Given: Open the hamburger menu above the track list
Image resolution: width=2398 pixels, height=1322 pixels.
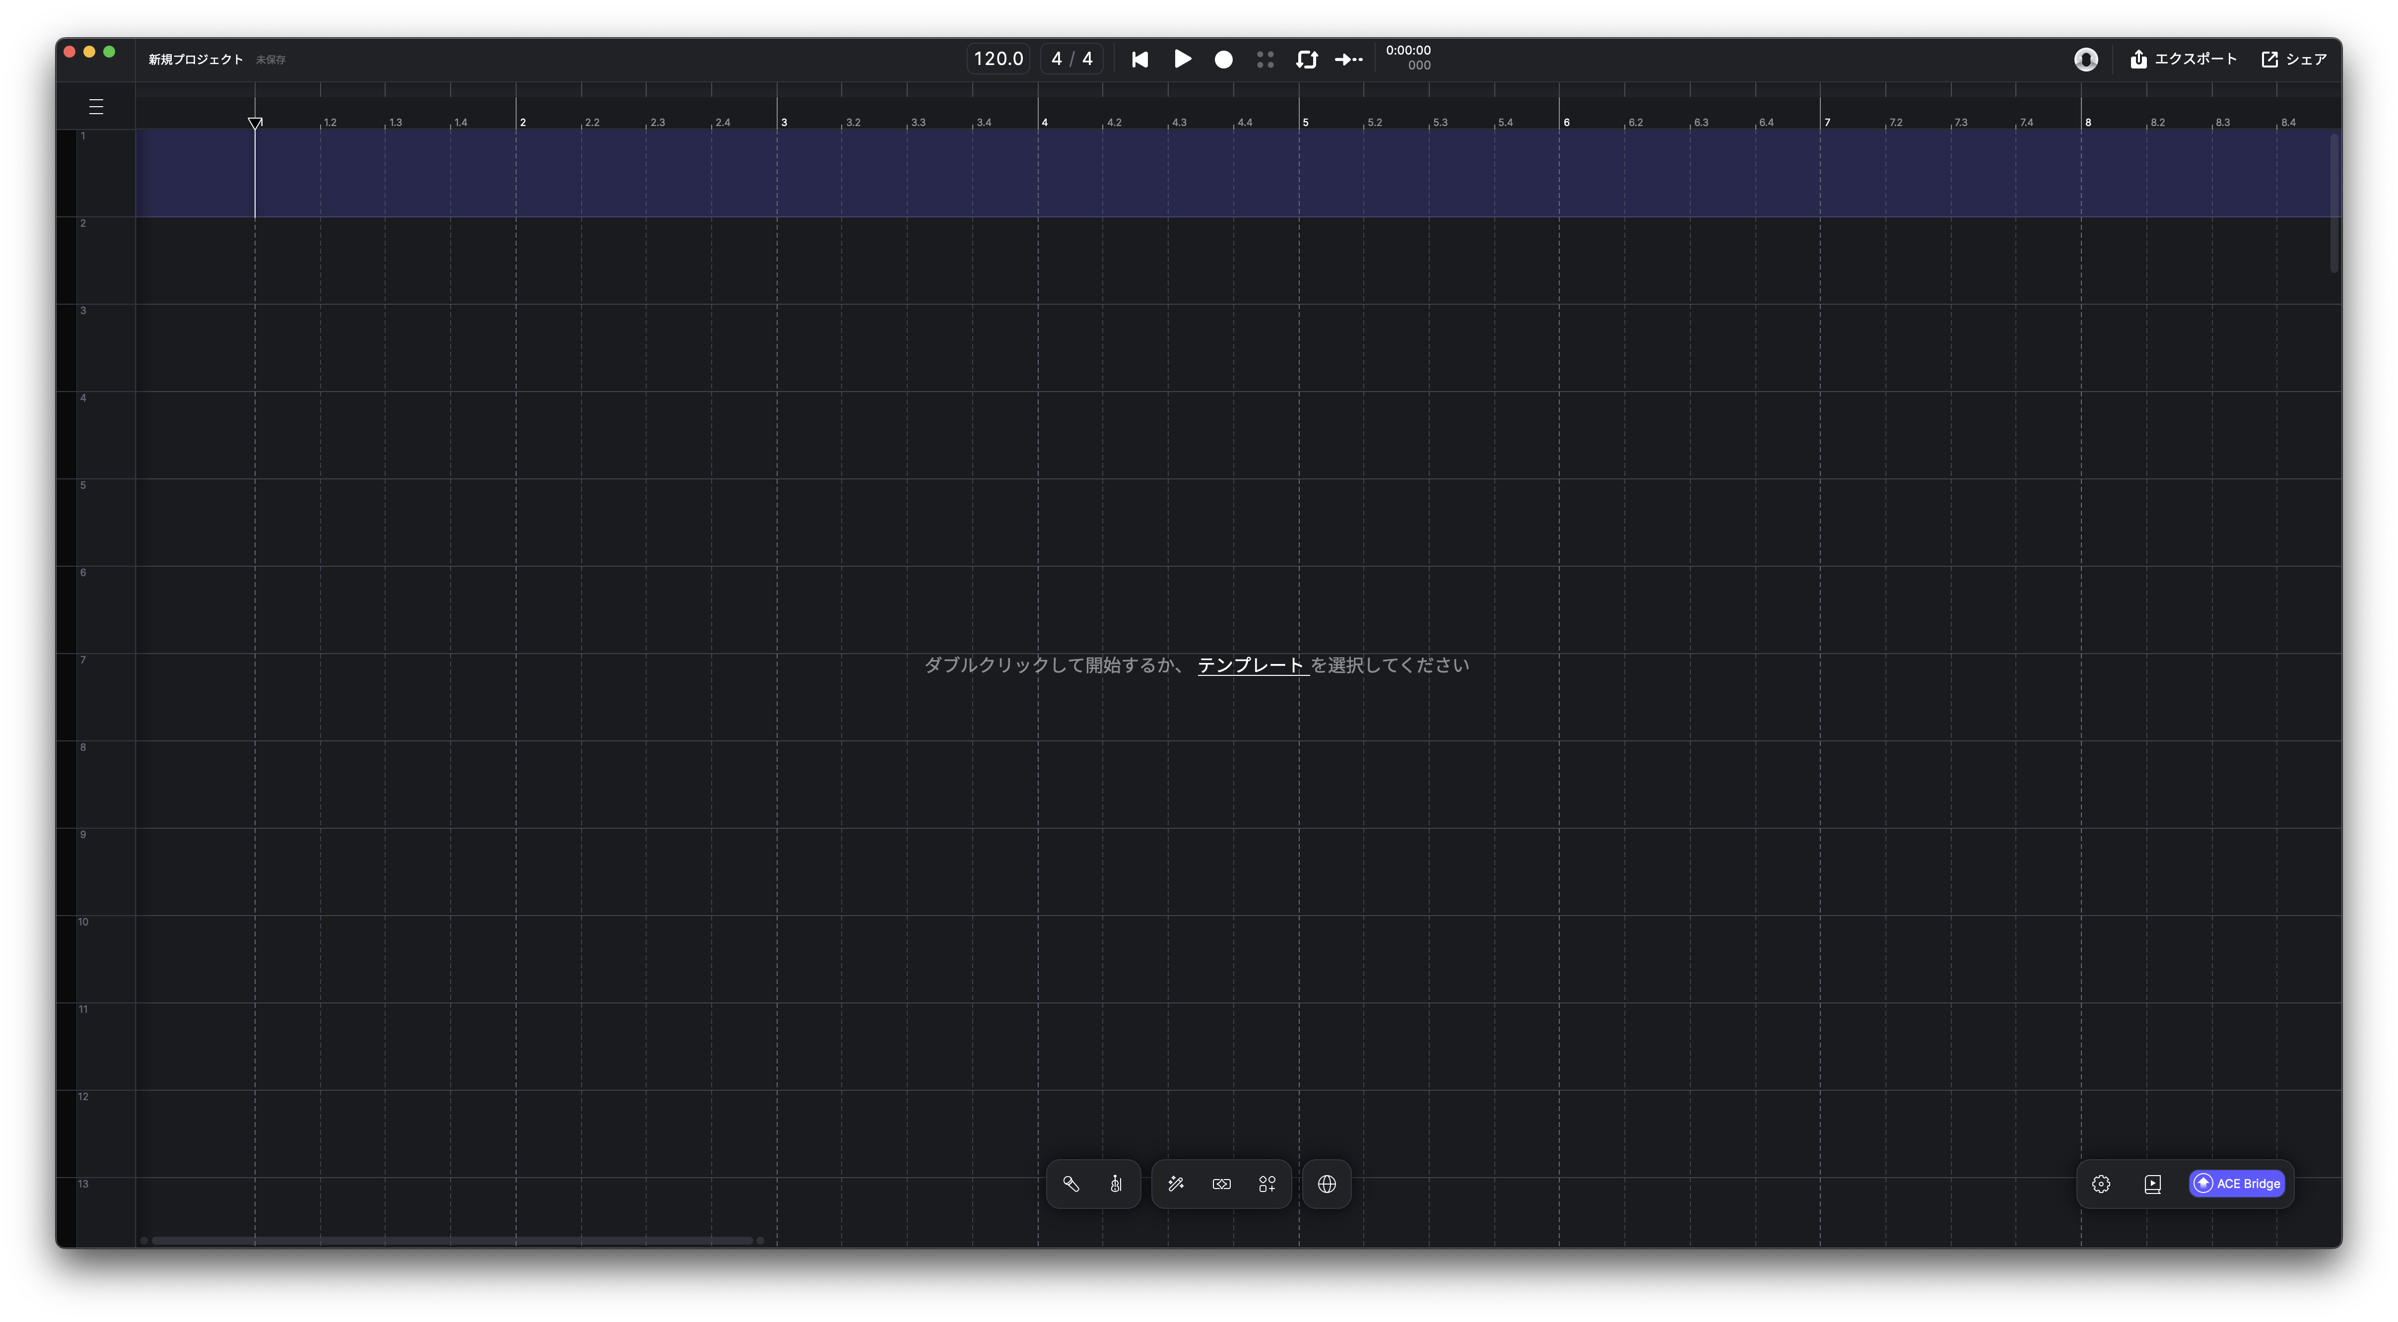Looking at the screenshot, I should (x=96, y=107).
